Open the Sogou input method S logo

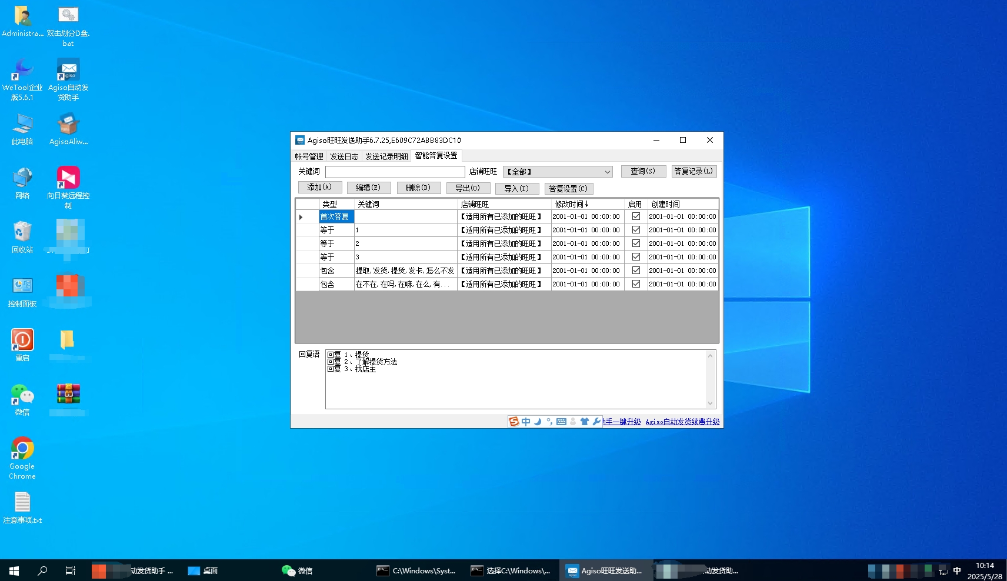click(x=514, y=422)
